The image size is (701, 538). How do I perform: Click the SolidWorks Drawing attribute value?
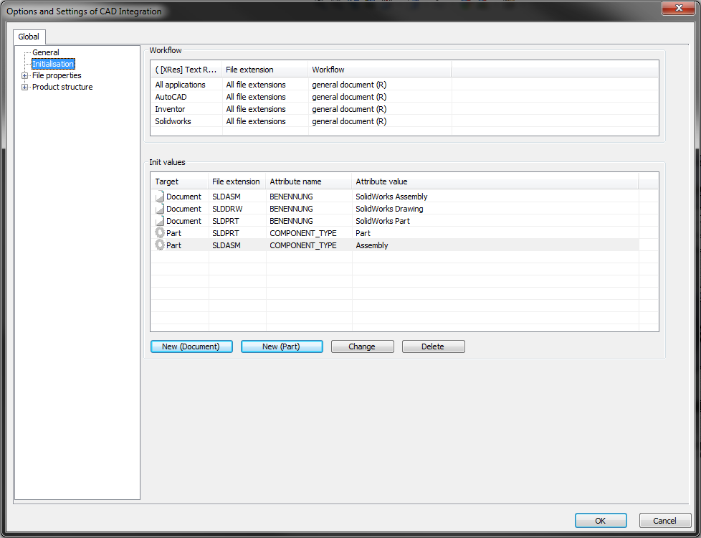[x=389, y=209]
